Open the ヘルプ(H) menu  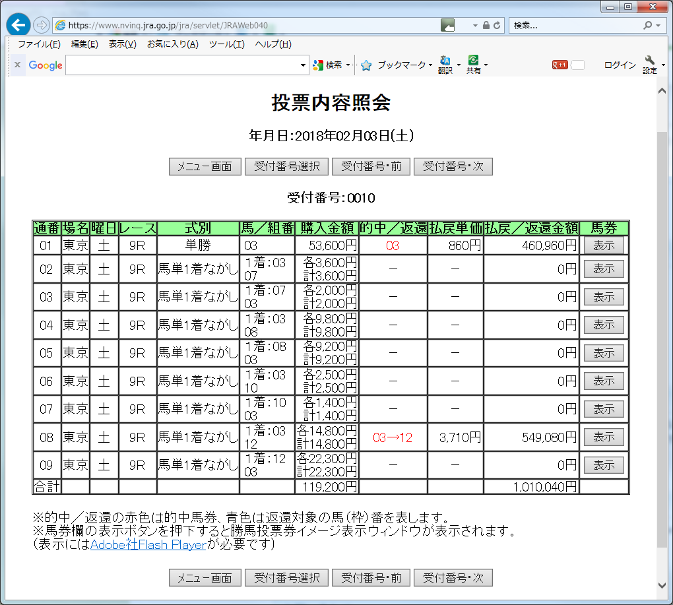273,44
